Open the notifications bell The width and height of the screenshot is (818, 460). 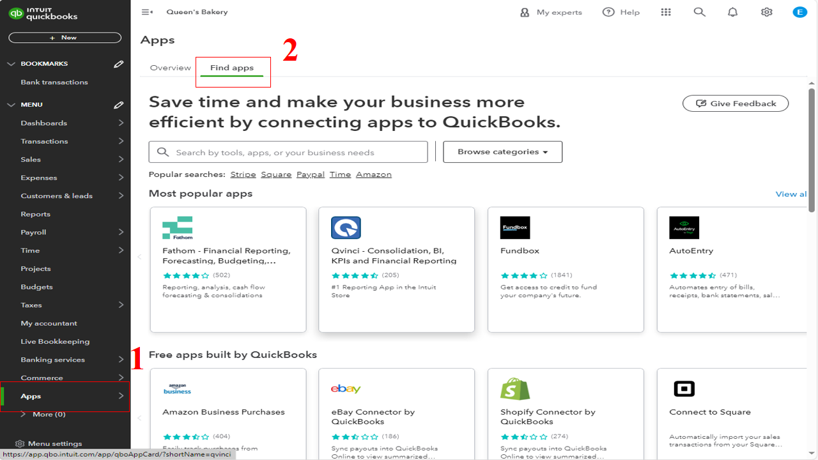[732, 11]
